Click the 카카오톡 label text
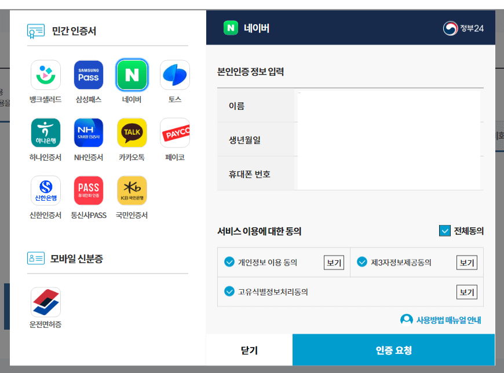 (x=132, y=157)
